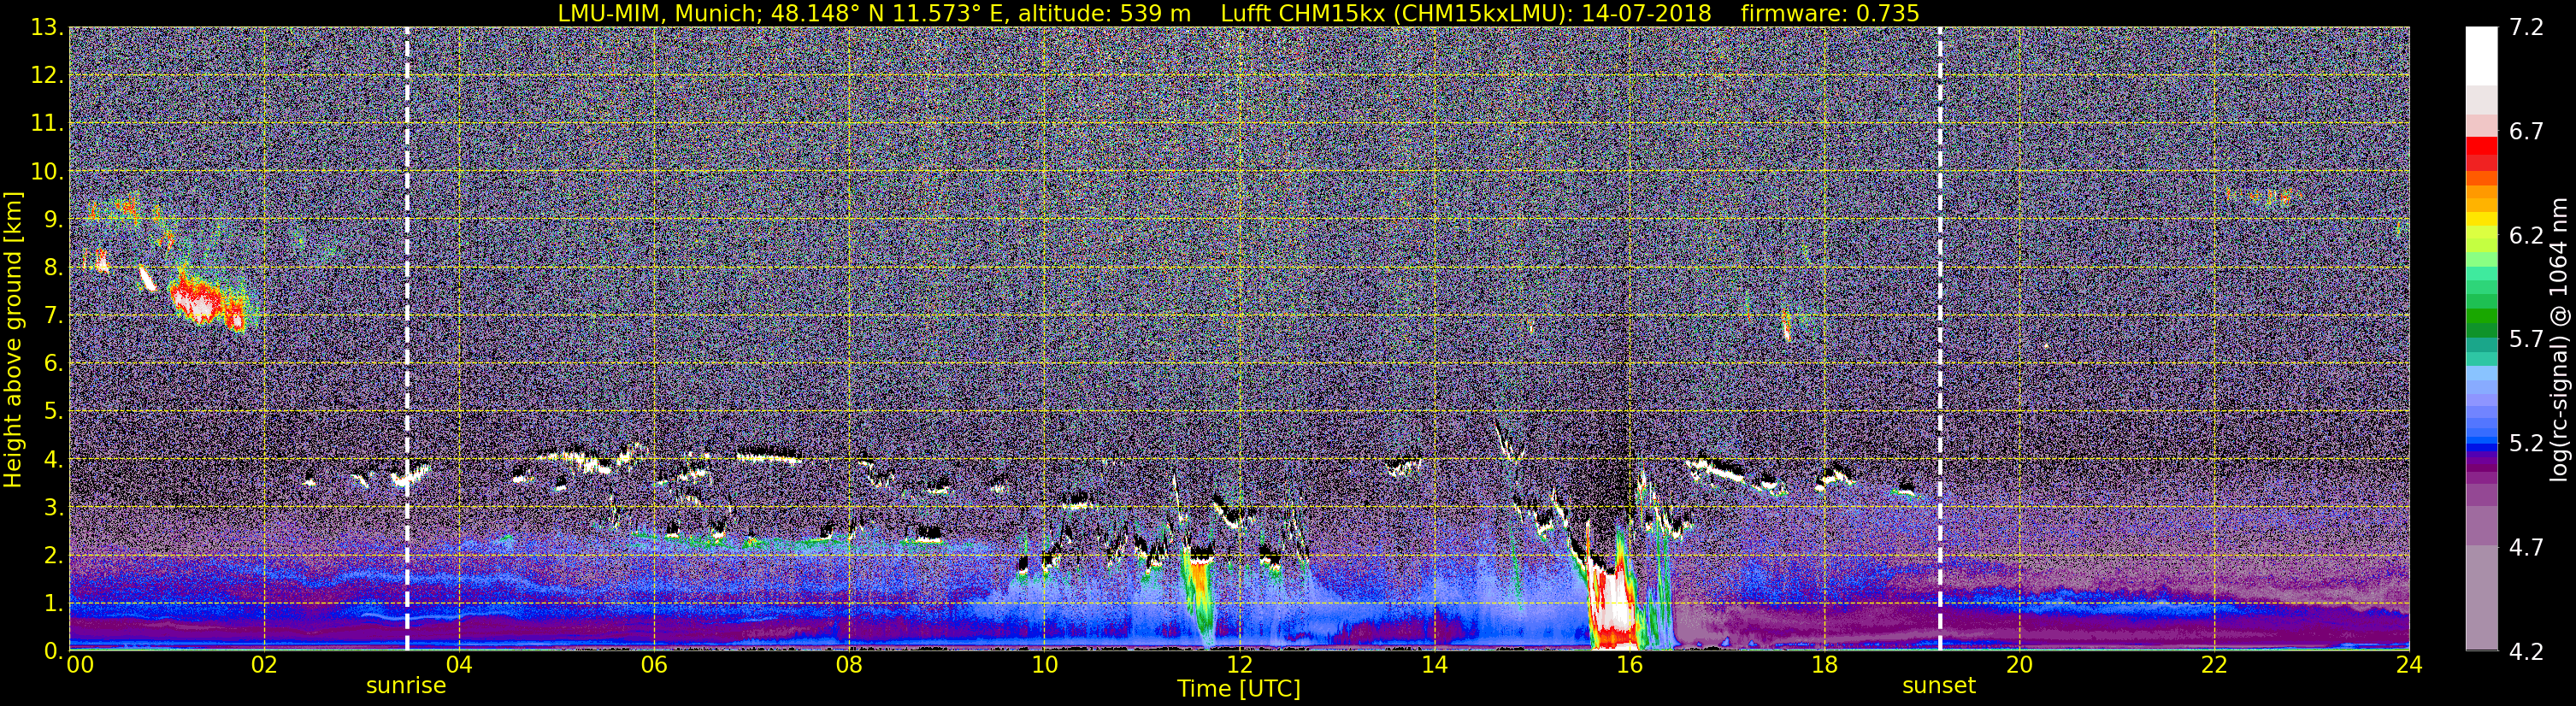
Task: Click the 'sunset' label below the time axis
Action: (x=1939, y=686)
